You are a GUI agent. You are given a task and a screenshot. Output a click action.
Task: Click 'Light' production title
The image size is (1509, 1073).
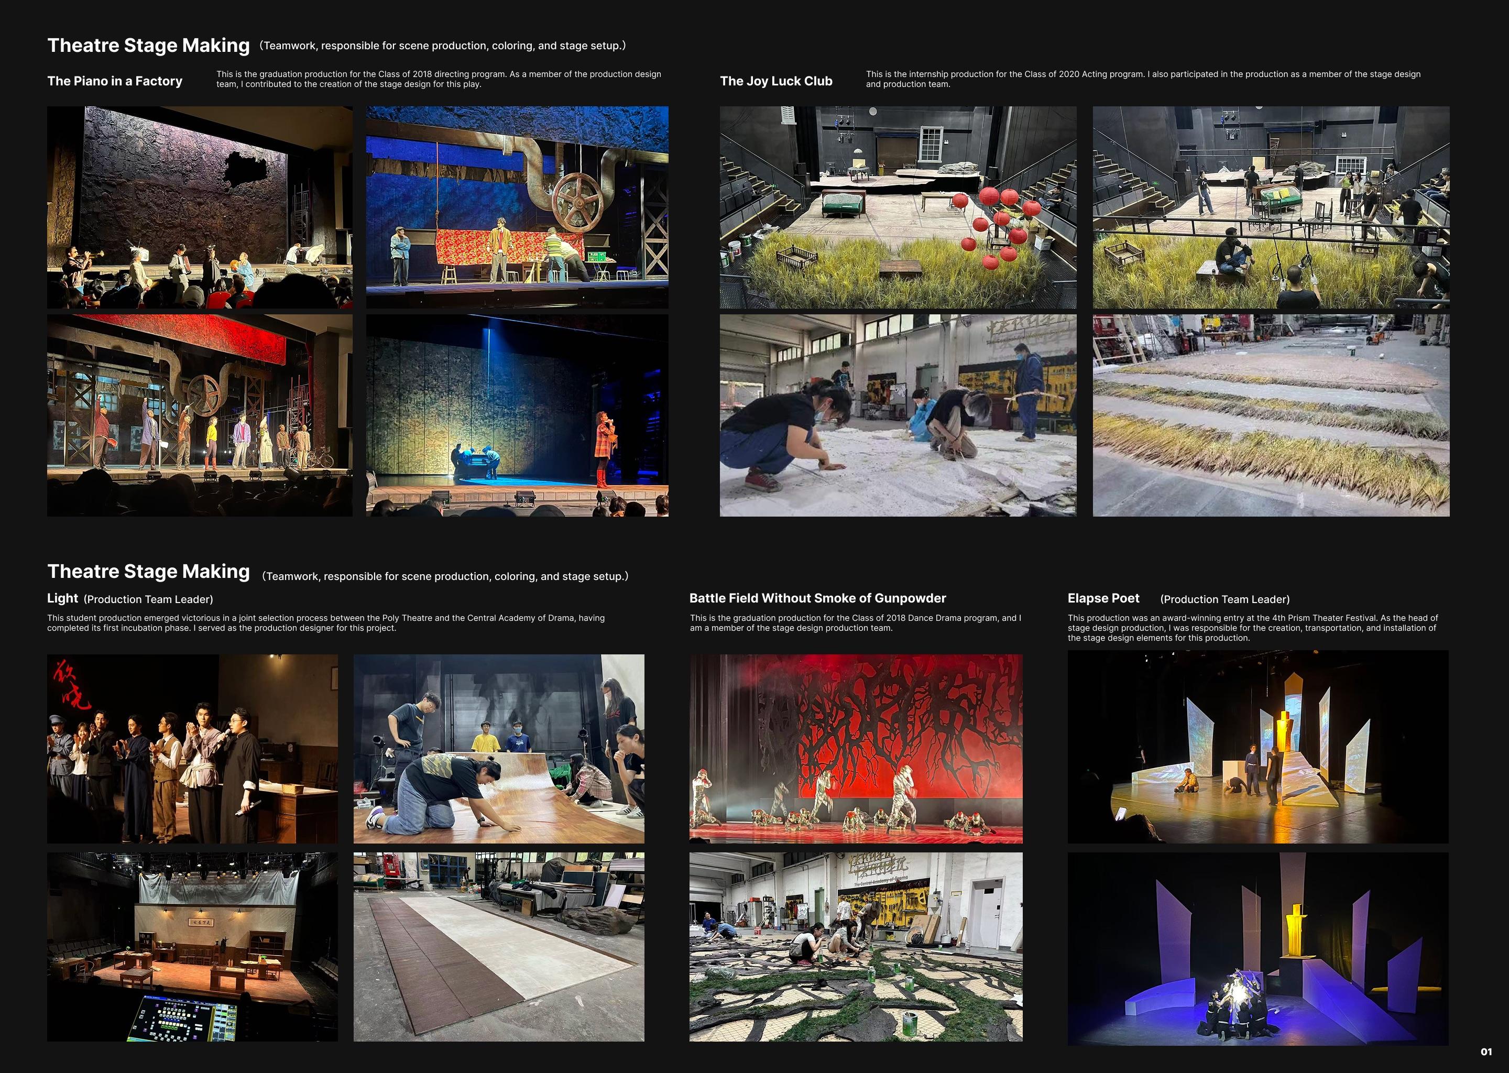63,598
